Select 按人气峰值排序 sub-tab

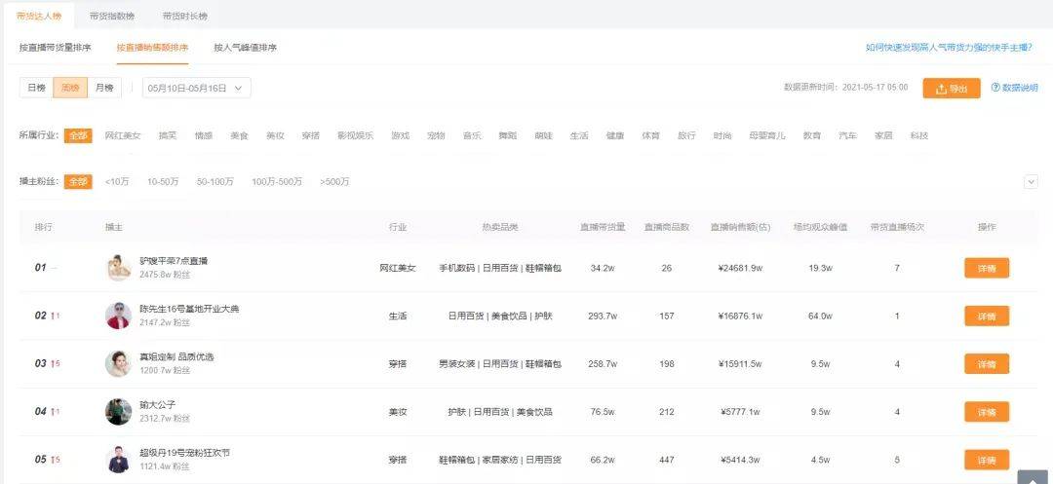coord(245,48)
